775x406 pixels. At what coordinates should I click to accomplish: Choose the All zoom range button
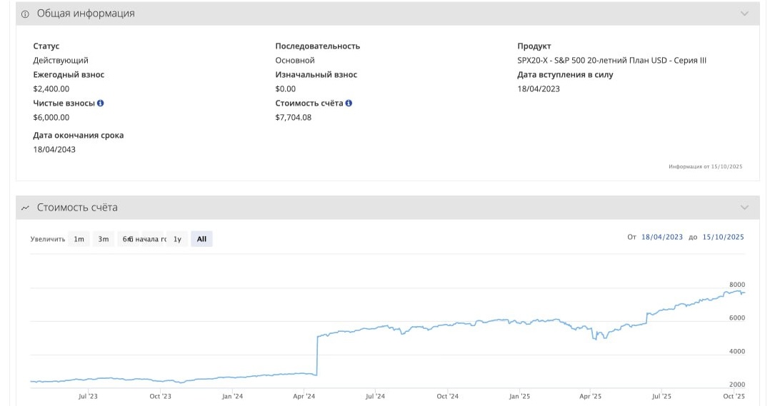[201, 239]
